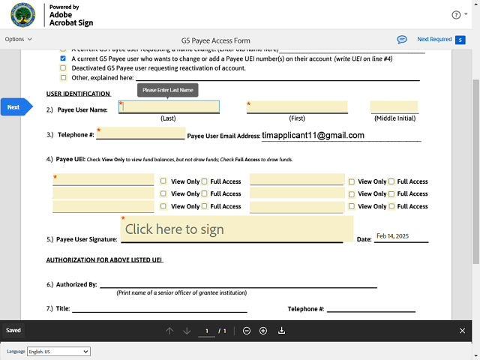Image resolution: width=480 pixels, height=360 pixels.
Task: Click the vertical document scrollbar
Action: pos(475,172)
